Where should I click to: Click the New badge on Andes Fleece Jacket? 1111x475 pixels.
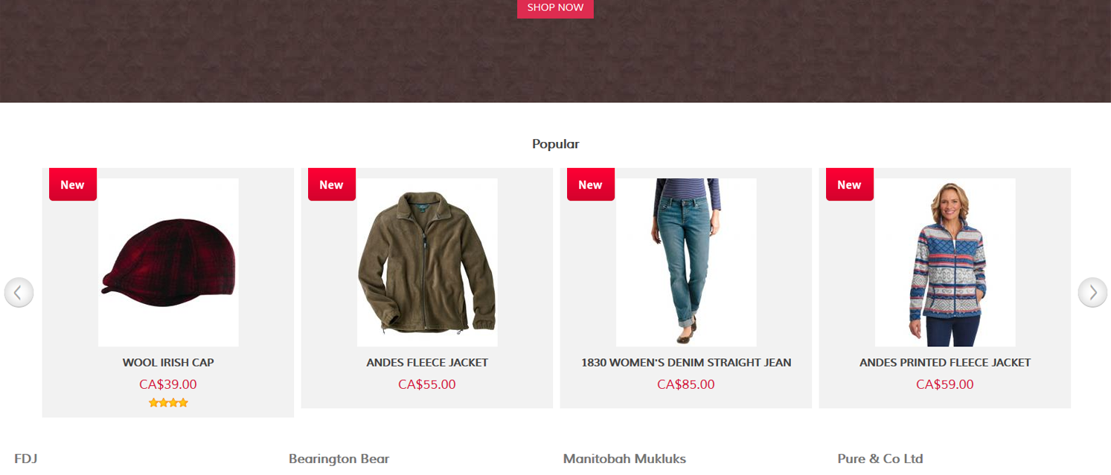[332, 184]
